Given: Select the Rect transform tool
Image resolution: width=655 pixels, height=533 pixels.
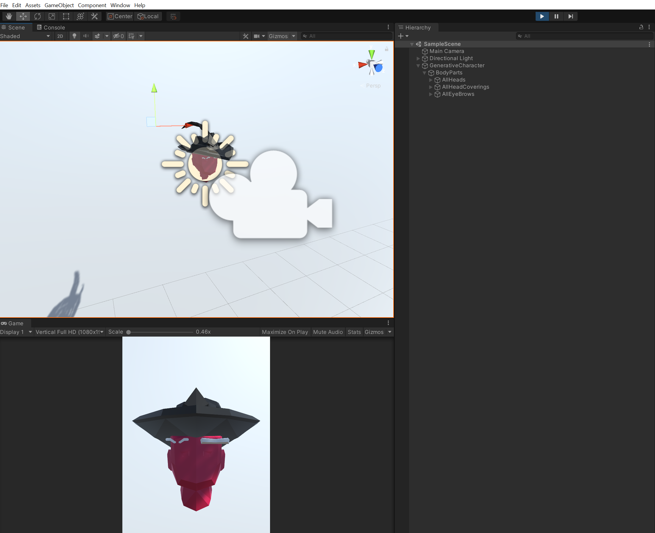Looking at the screenshot, I should coord(66,16).
